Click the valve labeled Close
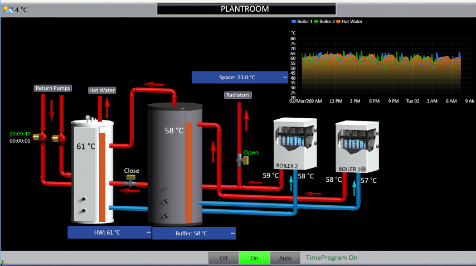The image size is (476, 266). pos(130,181)
